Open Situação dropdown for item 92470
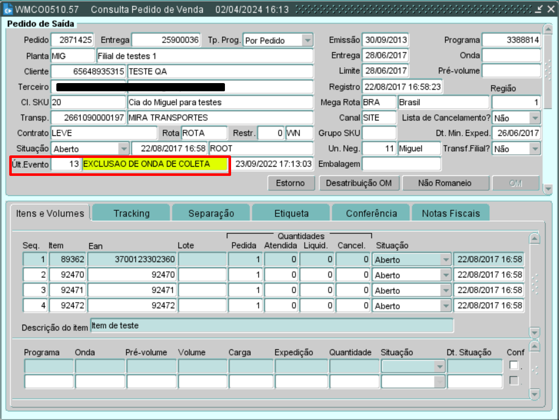 click(x=446, y=275)
